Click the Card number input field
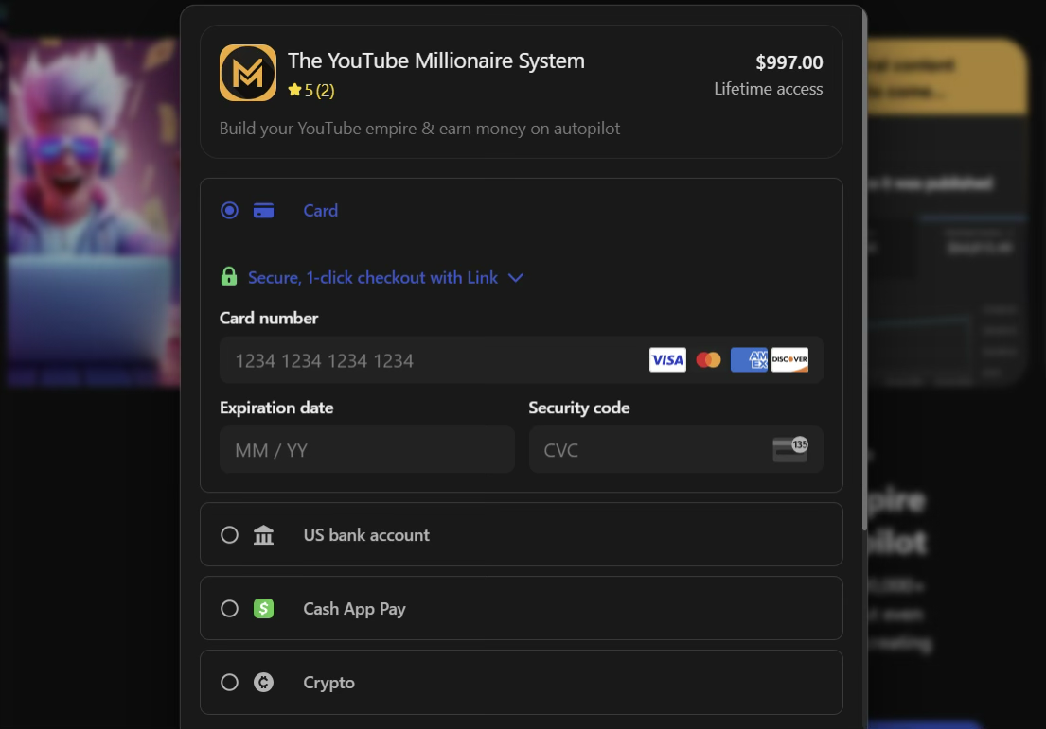This screenshot has height=729, width=1046. coord(426,360)
